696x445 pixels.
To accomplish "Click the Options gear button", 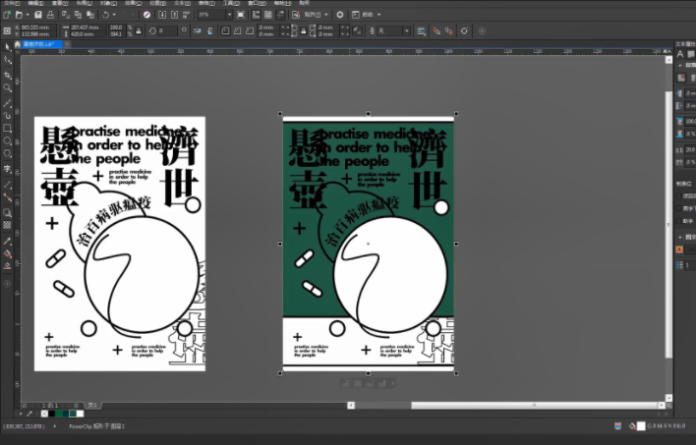I will (x=340, y=15).
